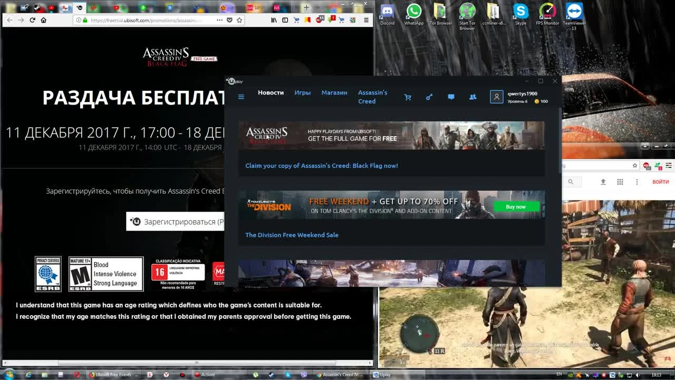This screenshot has width=675, height=380.
Task: Click the key activation icon in Uplay
Action: (429, 97)
